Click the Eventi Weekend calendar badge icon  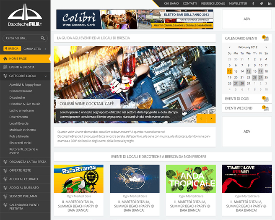[265, 108]
